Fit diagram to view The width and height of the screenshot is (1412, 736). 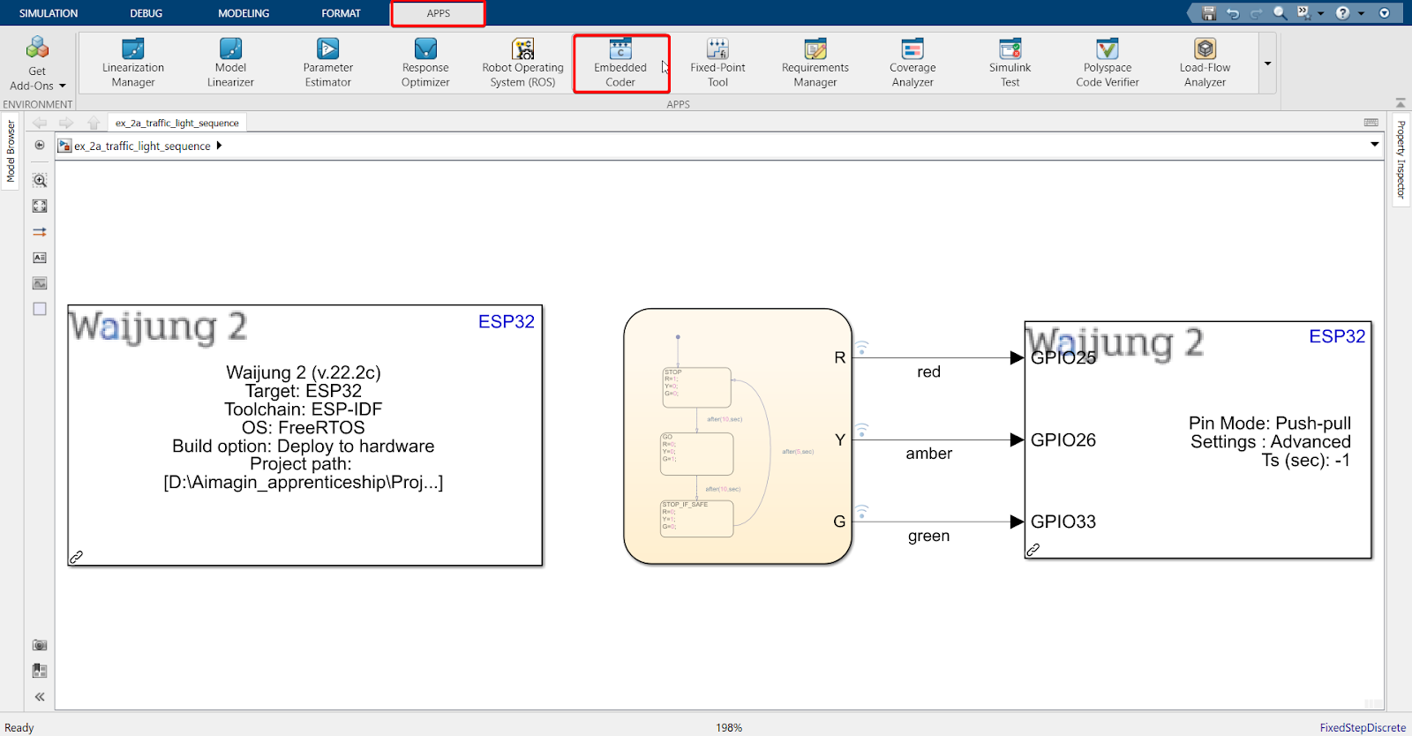click(40, 206)
